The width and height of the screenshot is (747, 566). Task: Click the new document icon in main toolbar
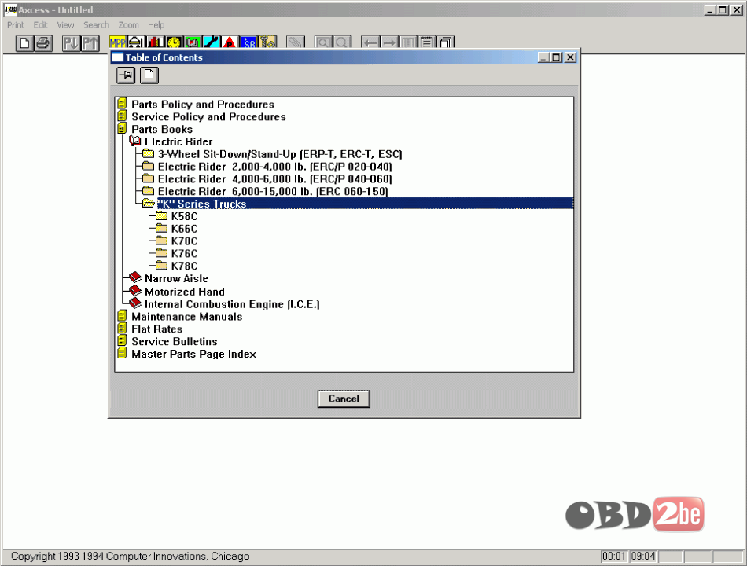point(24,43)
